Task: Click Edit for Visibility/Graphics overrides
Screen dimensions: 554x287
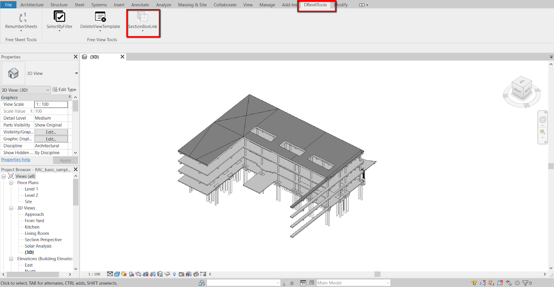Action: coord(51,132)
